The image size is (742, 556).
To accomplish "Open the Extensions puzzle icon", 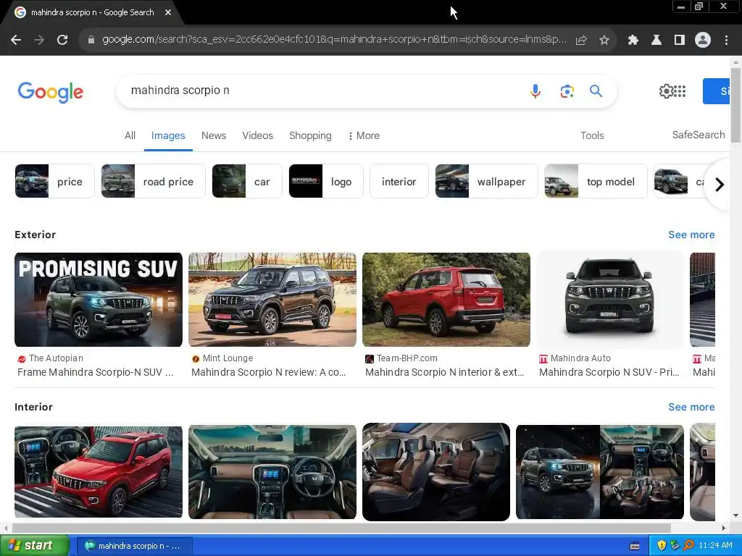I will [x=633, y=41].
